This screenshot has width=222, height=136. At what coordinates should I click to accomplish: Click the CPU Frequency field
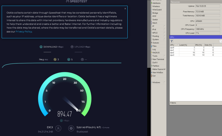[x=208, y=29]
